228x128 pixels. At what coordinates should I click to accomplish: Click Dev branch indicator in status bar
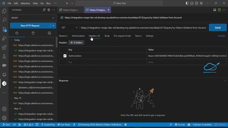pyautogui.click(x=6, y=124)
